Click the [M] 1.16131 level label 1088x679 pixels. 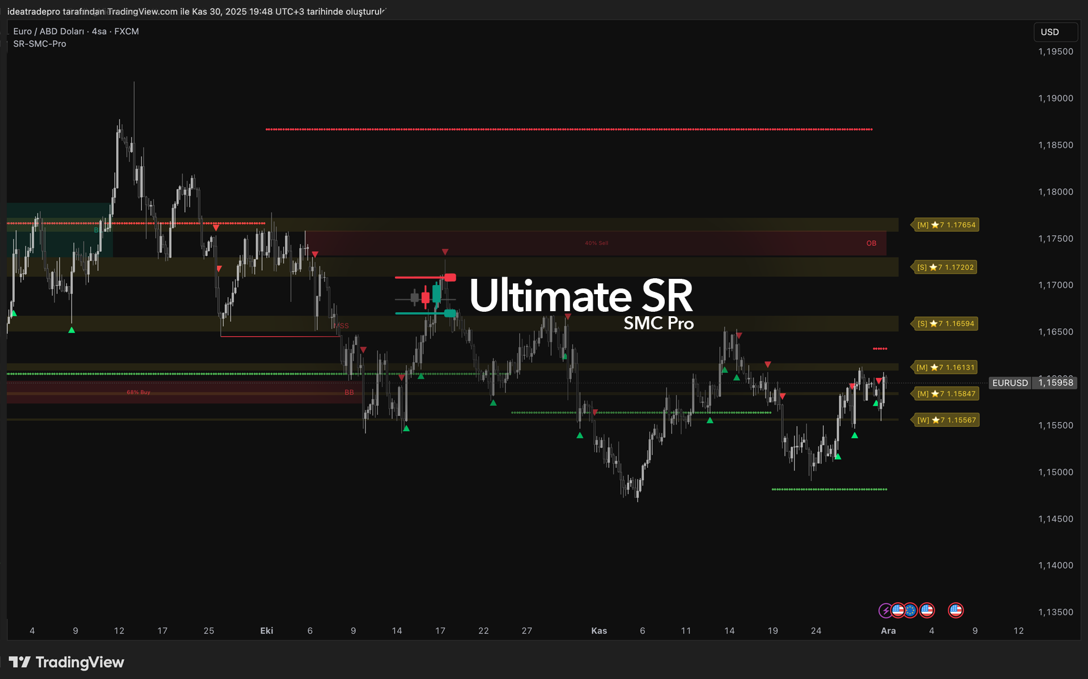pos(945,367)
